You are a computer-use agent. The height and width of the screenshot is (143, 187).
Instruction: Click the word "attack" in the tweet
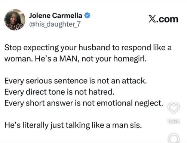pyautogui.click(x=134, y=81)
